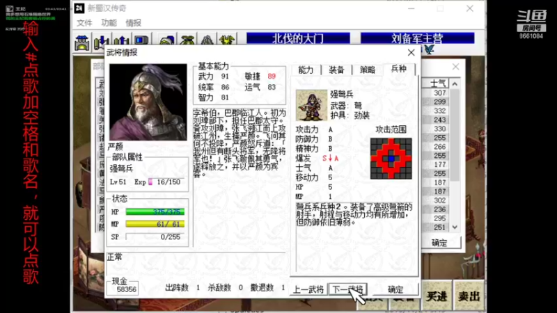Click the 士气 value 332
Image resolution: width=557 pixels, height=313 pixels.
(439, 111)
